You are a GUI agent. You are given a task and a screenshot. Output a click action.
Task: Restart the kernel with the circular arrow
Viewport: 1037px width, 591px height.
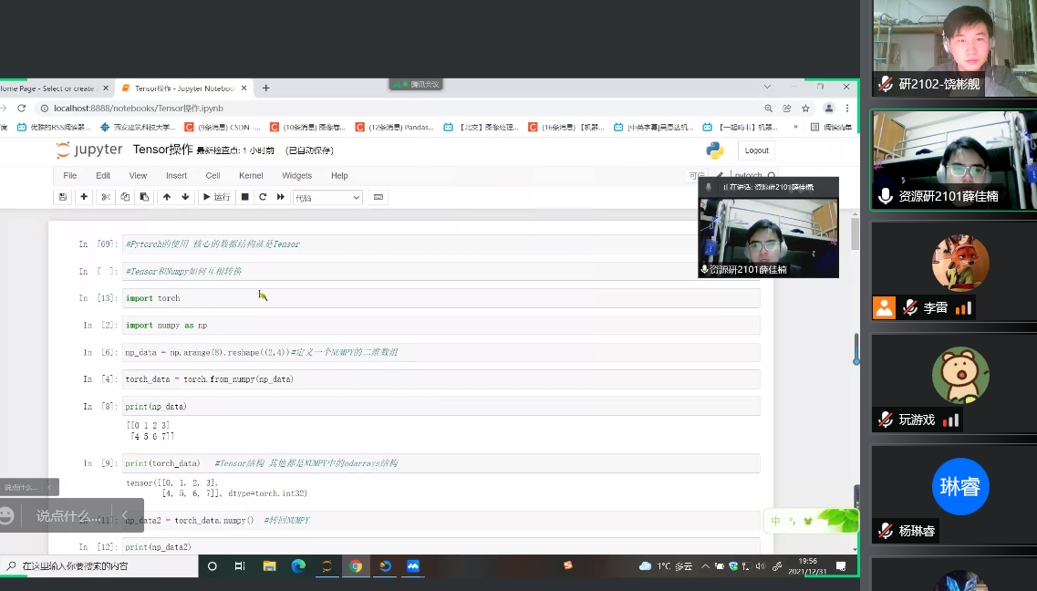[263, 197]
